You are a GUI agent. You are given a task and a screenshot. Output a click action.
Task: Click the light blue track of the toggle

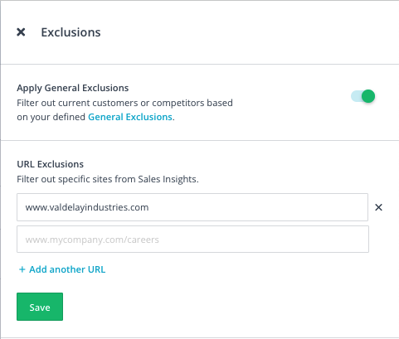point(356,96)
